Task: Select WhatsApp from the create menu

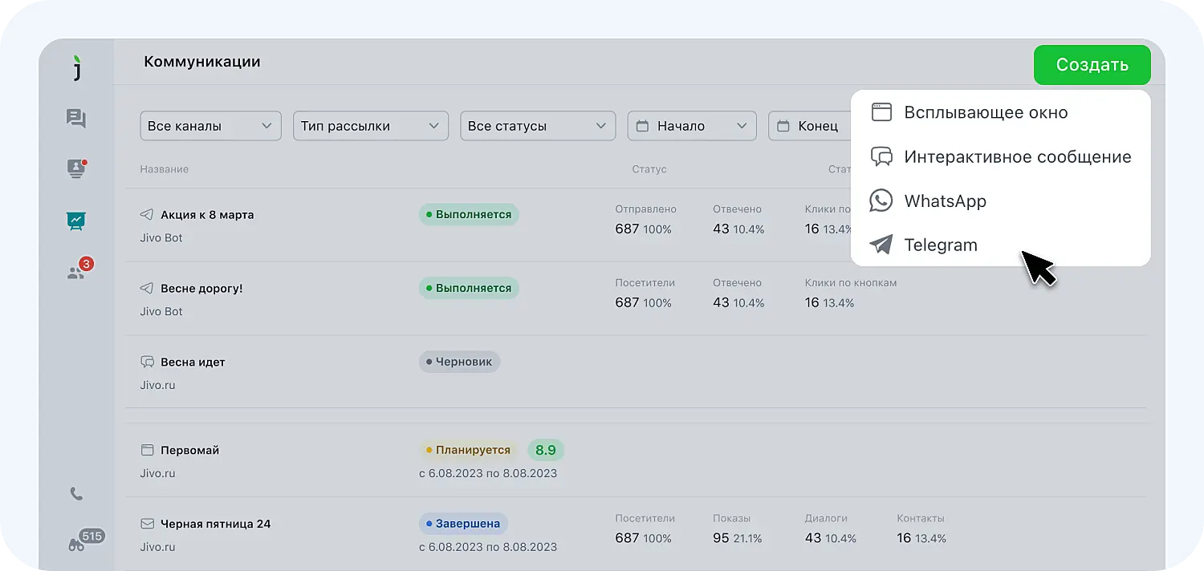Action: click(x=945, y=201)
